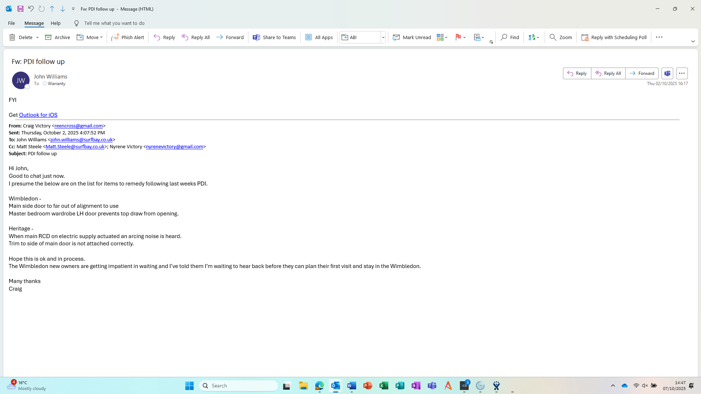Click Reply All in the message header
The height and width of the screenshot is (394, 701).
tap(608, 73)
